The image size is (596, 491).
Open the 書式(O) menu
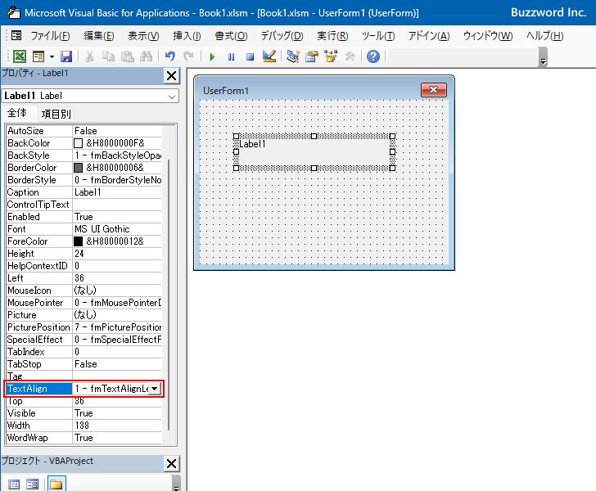click(231, 36)
